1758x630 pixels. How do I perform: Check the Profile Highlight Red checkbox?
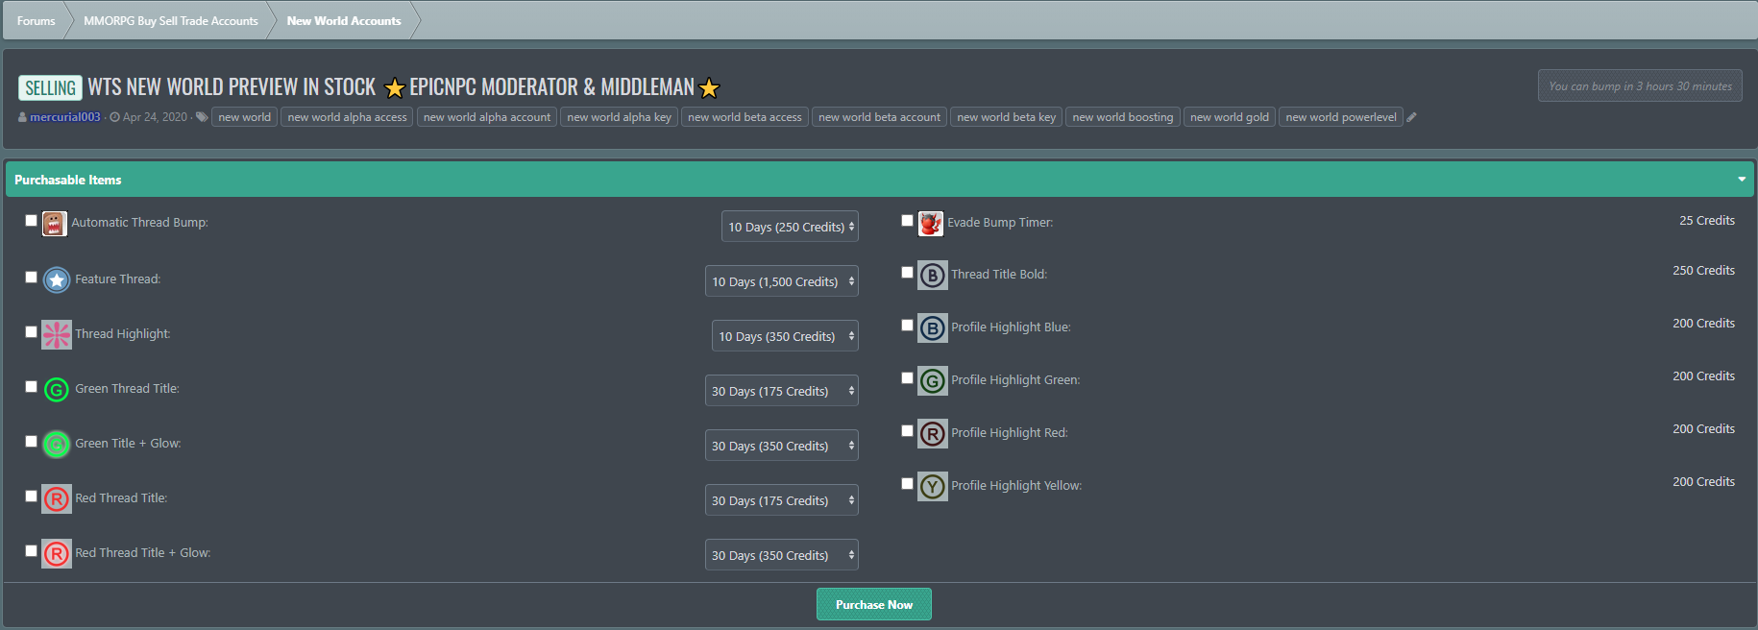click(x=908, y=431)
